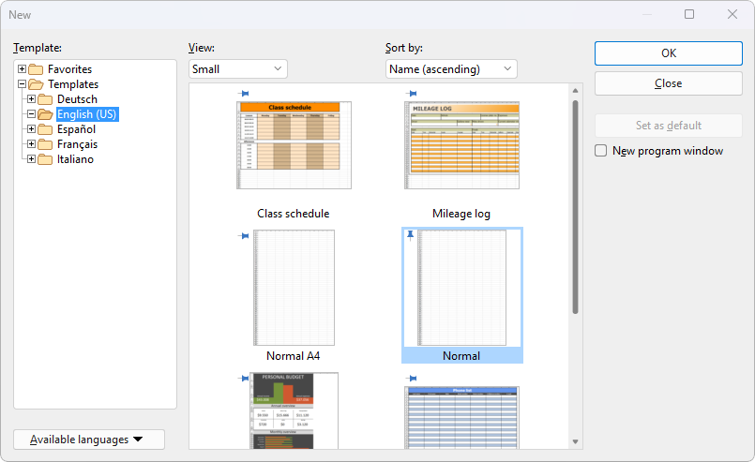Click the scroll up arrow

coord(576,91)
